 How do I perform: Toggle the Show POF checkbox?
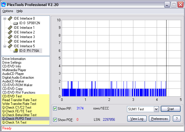[55, 120]
